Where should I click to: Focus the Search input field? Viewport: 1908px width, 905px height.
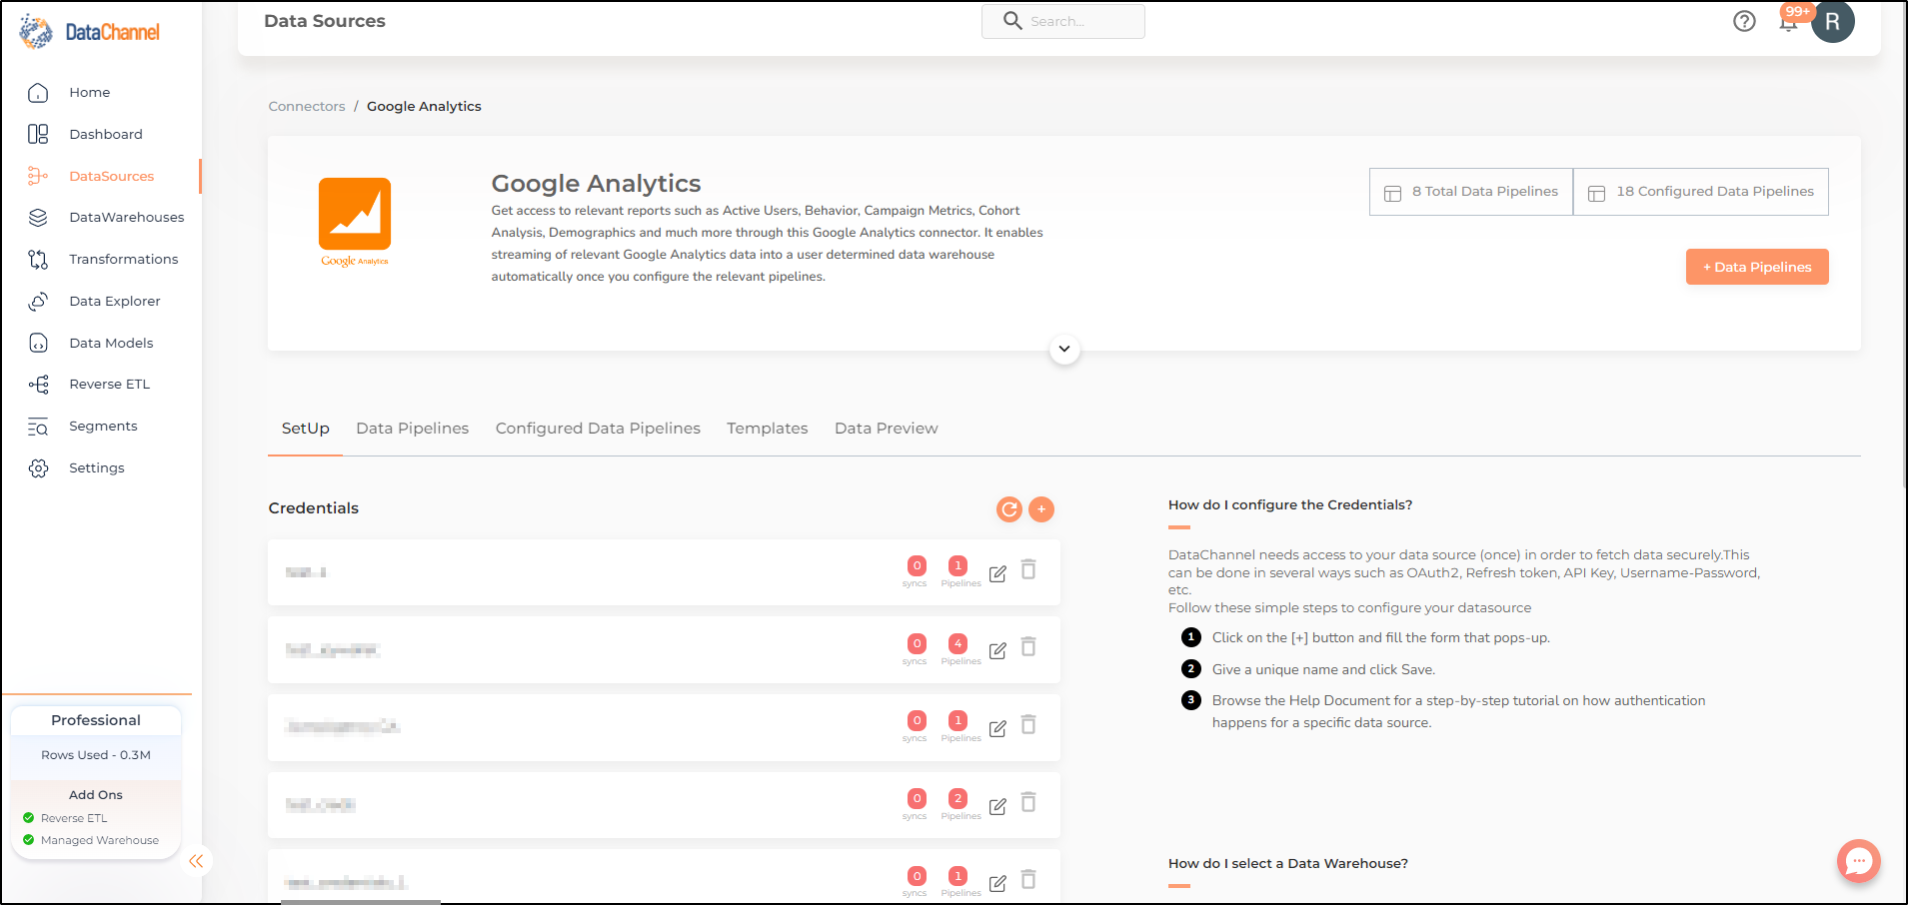pyautogui.click(x=1063, y=21)
